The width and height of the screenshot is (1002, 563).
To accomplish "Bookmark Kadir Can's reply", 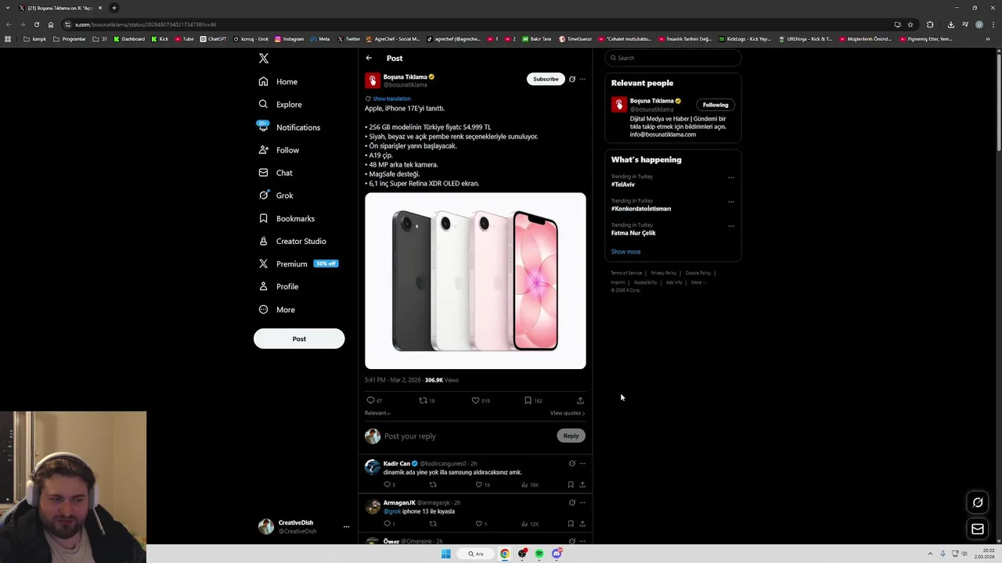I will coord(571,485).
